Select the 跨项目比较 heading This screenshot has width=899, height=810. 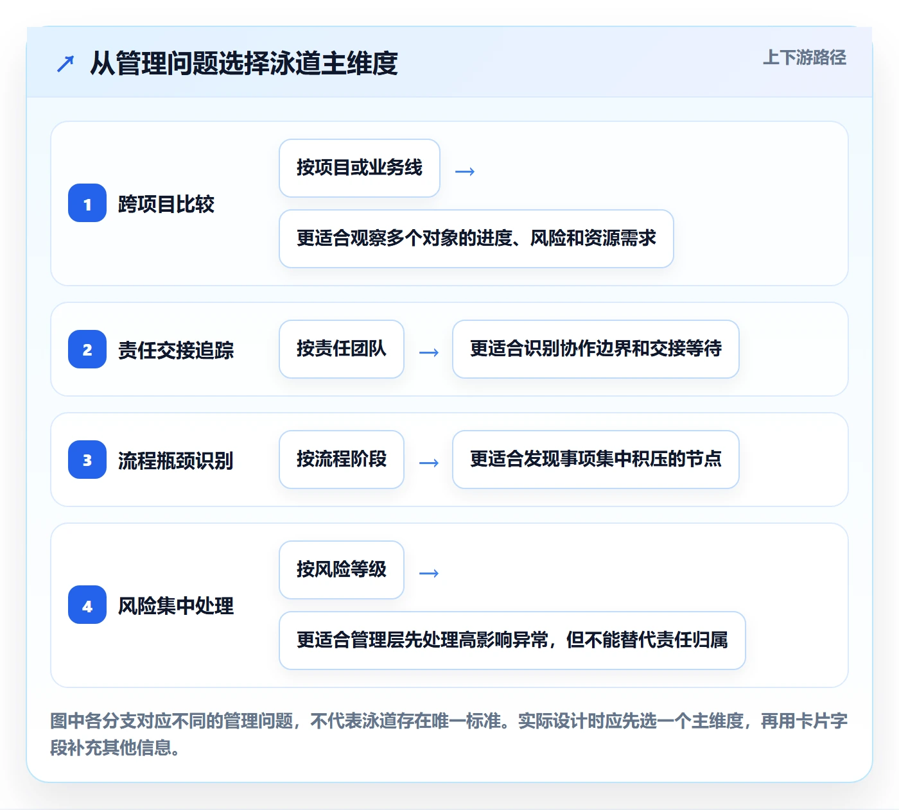pos(166,204)
